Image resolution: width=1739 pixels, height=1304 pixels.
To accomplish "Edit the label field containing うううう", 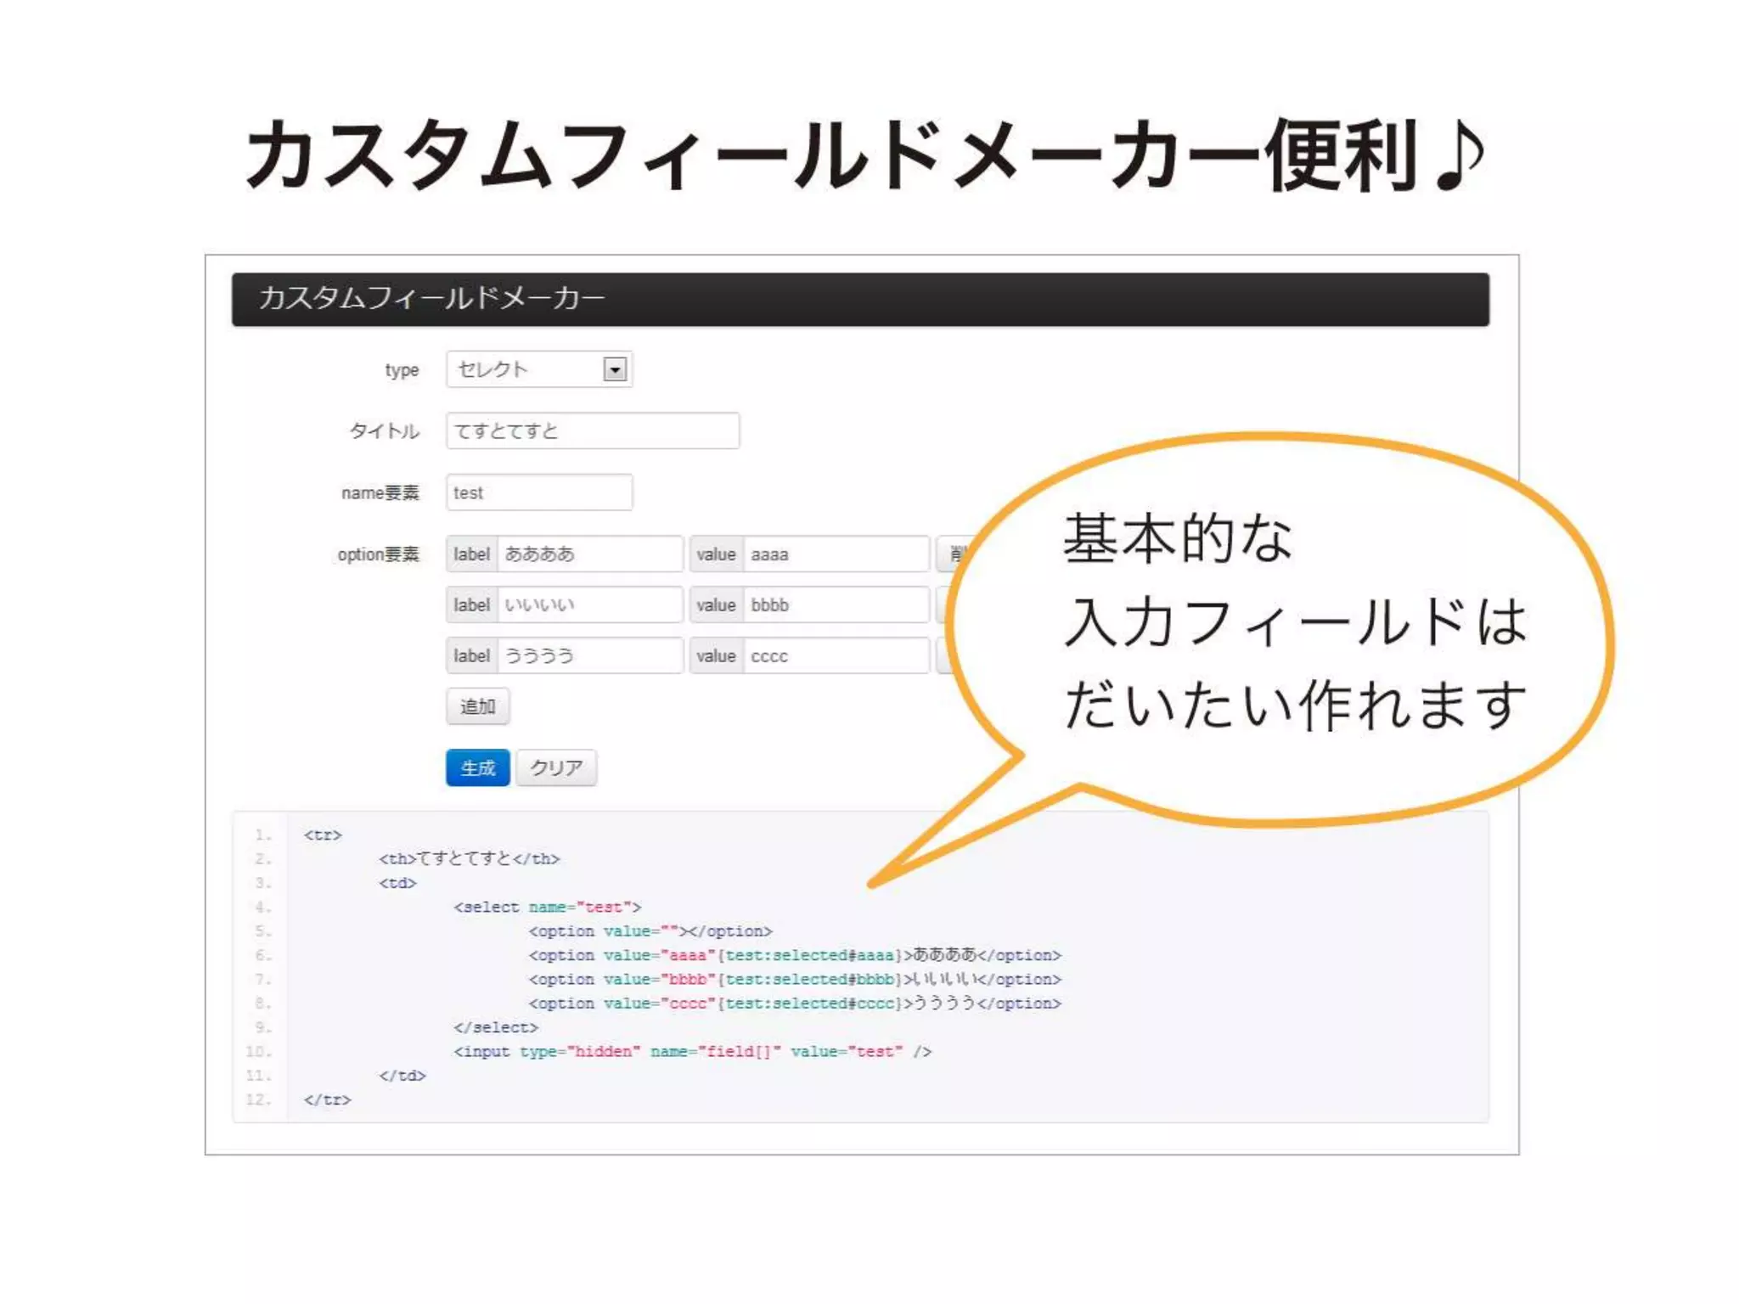I will (590, 655).
